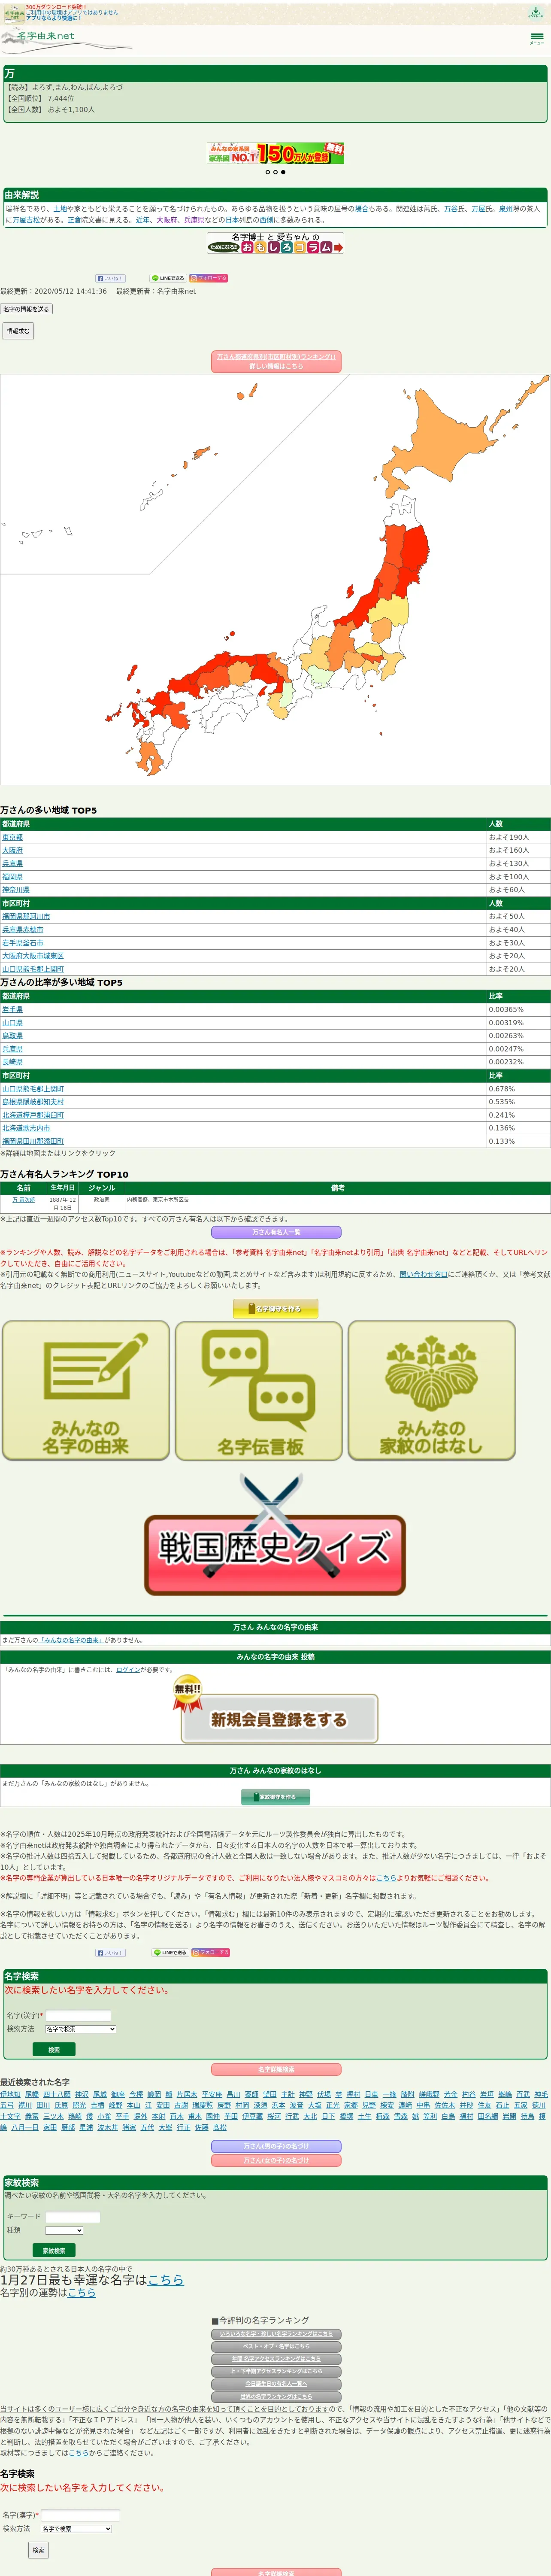Open the 福岡県田川郡添田町 link

(x=33, y=1141)
